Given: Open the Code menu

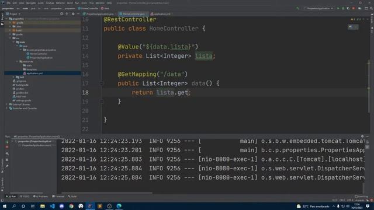Looking at the screenshot, I should coord(41,3).
